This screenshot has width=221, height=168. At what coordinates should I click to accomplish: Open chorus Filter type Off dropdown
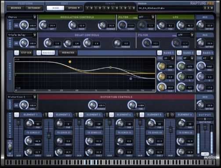click(146, 17)
